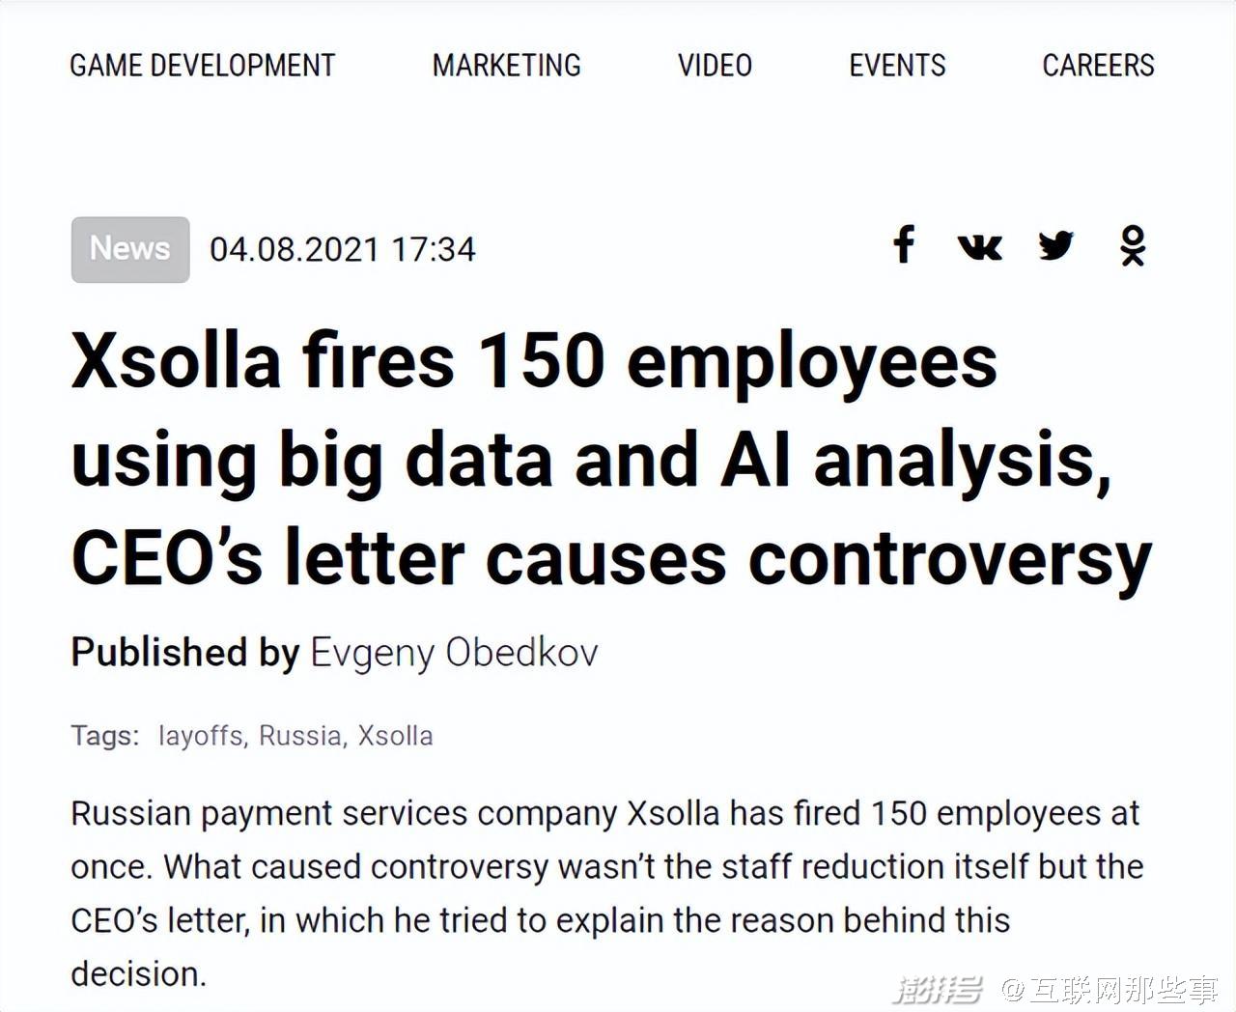
Task: Click the 04.08.2021 17:34 timestamp
Action: coord(343,250)
